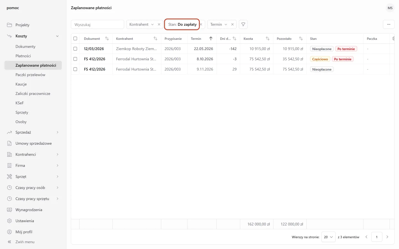Change rows per page dropdown showing 20
Viewport: 399px width, 249px height.
(328, 237)
